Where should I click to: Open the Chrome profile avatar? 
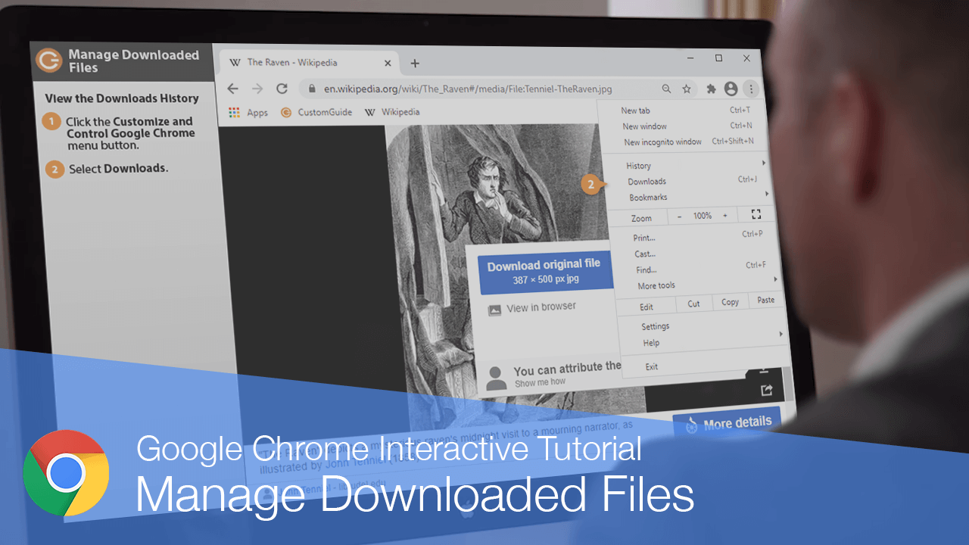pos(731,89)
